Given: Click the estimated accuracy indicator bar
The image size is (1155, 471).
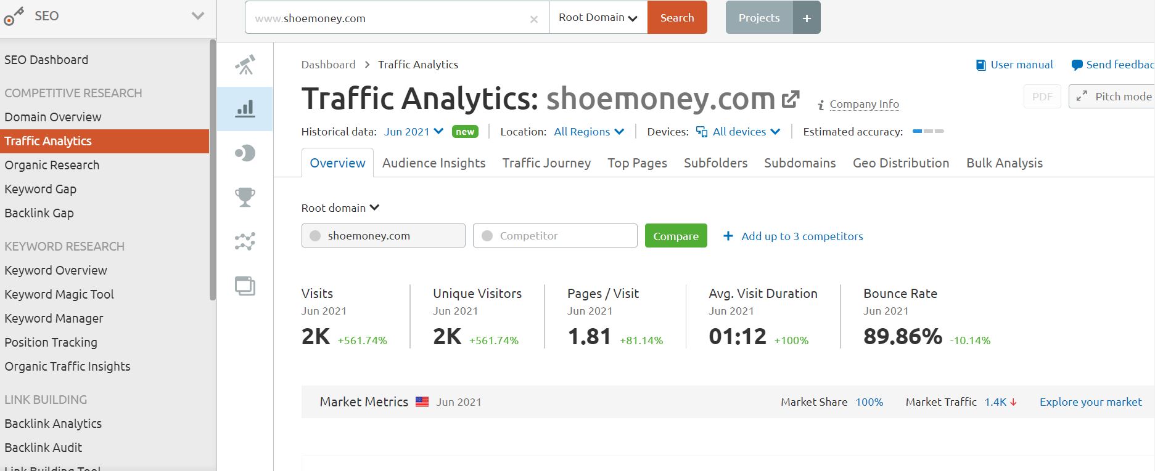Looking at the screenshot, I should [x=928, y=131].
